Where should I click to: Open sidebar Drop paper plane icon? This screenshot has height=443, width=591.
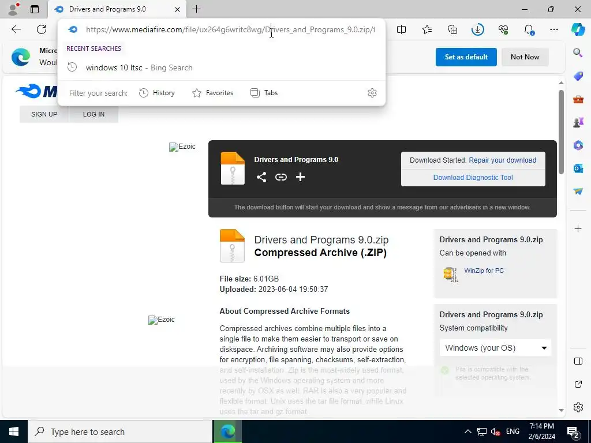578,192
